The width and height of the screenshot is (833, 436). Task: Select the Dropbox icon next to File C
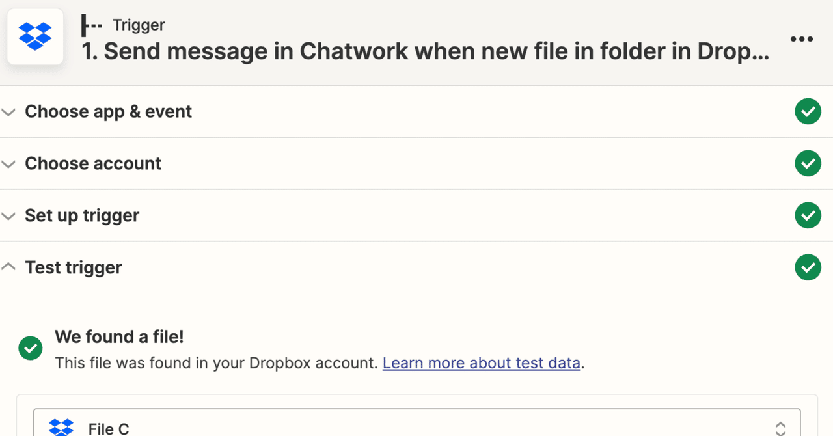[61, 427]
